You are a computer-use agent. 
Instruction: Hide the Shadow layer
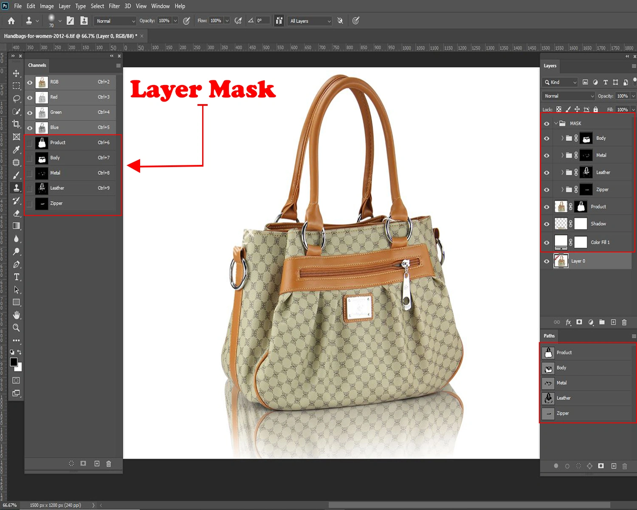click(x=547, y=224)
